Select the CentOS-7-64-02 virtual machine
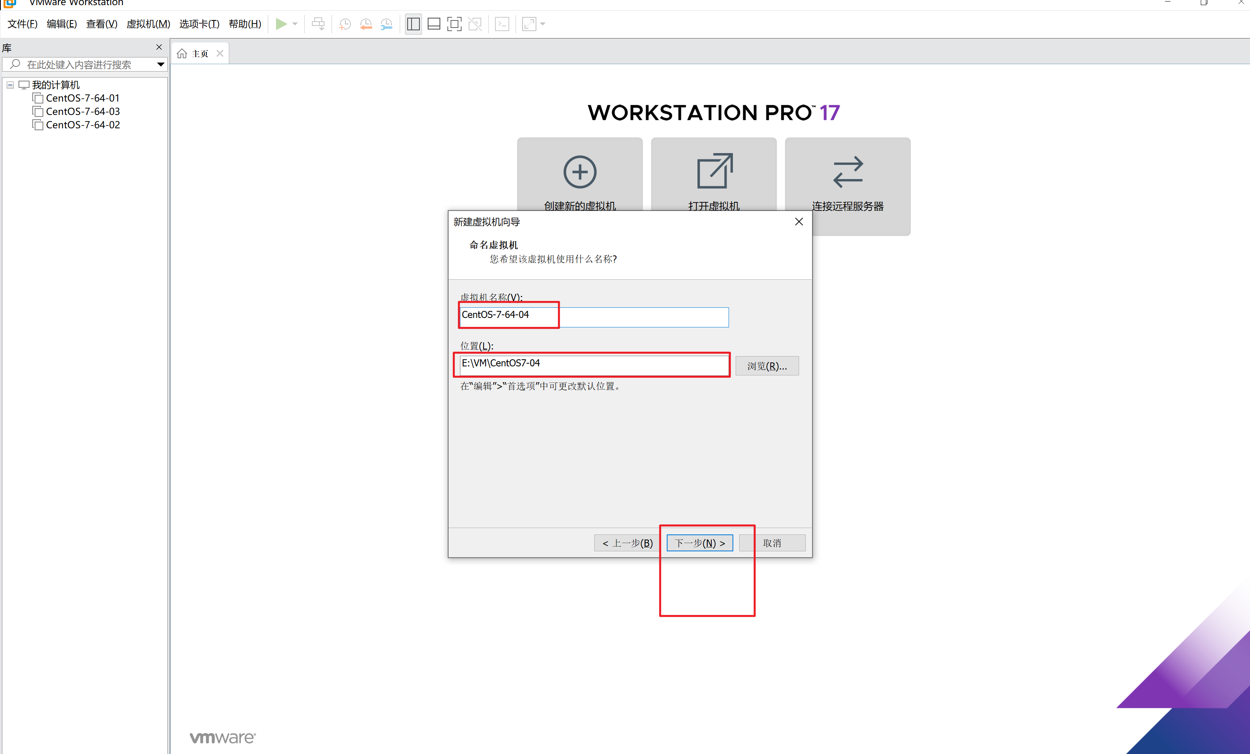Screen dimensions: 1250x754 click(x=83, y=124)
